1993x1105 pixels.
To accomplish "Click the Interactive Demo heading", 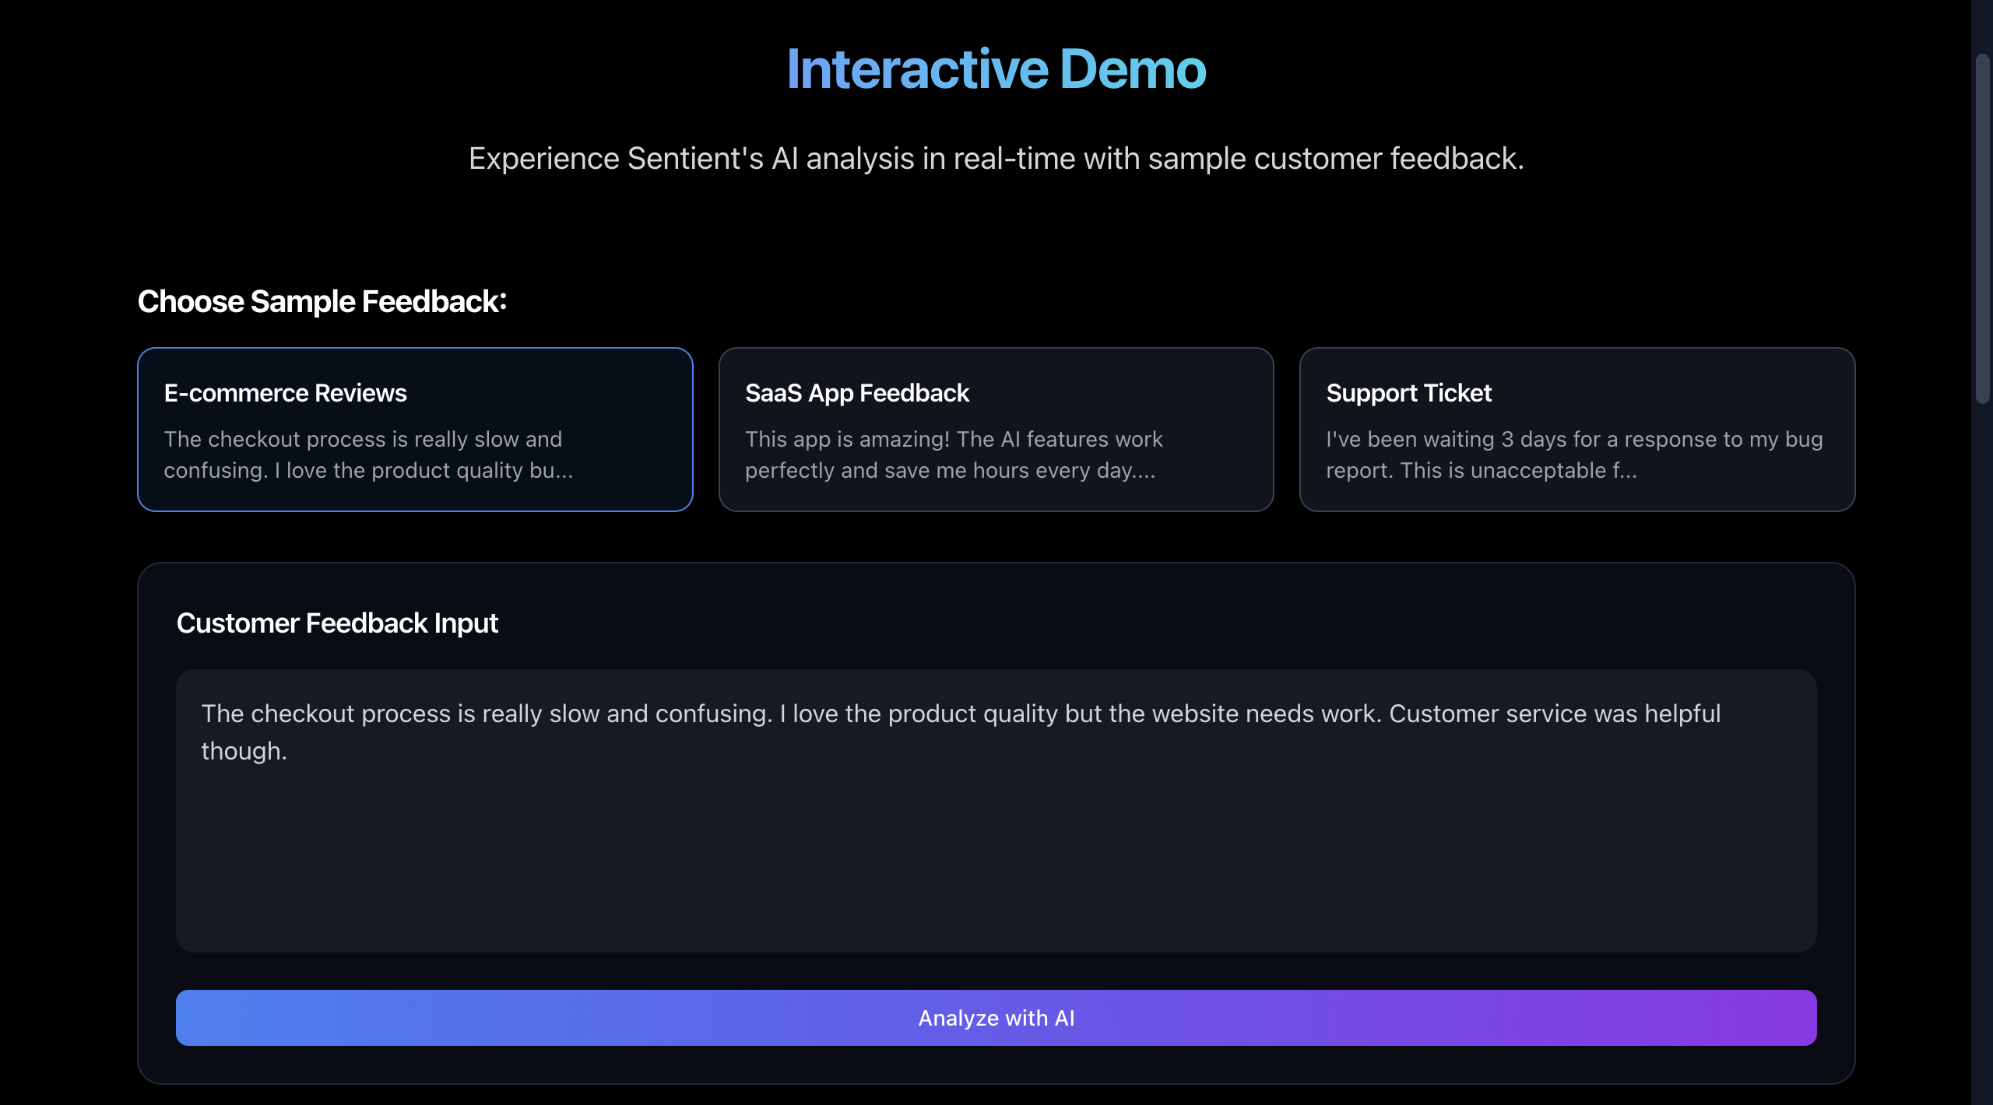I will tap(996, 69).
